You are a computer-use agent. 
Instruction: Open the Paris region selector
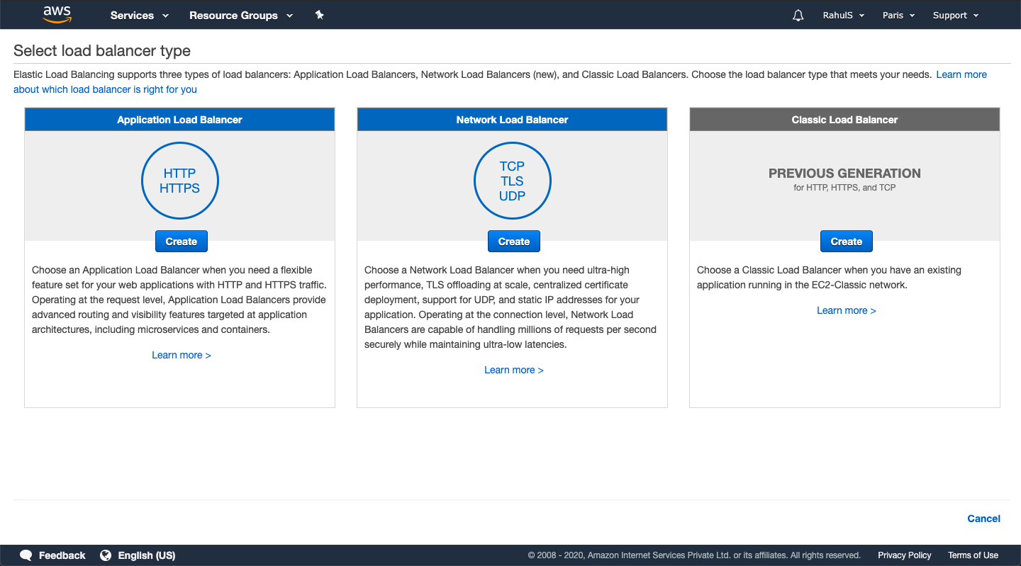(x=898, y=14)
